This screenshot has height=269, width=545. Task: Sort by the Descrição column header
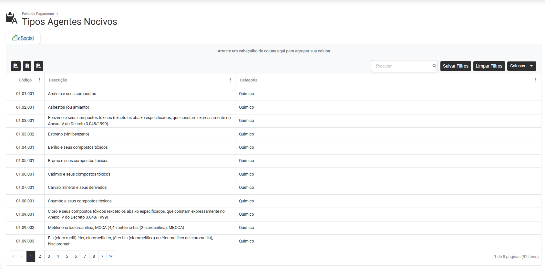[x=58, y=80]
